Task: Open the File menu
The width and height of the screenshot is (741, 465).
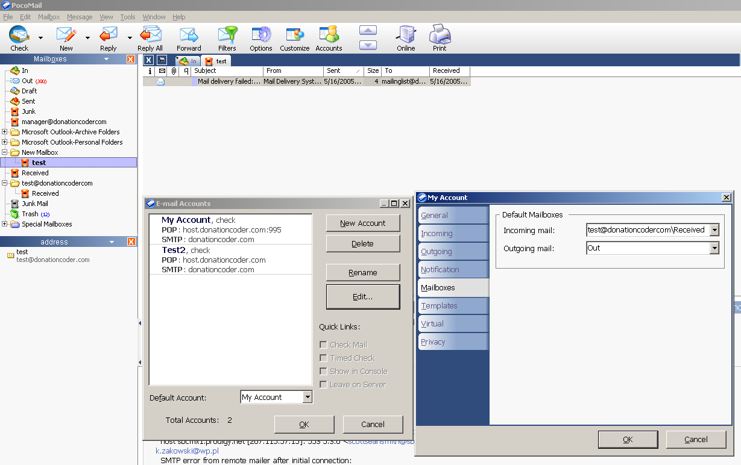Action: (8, 17)
